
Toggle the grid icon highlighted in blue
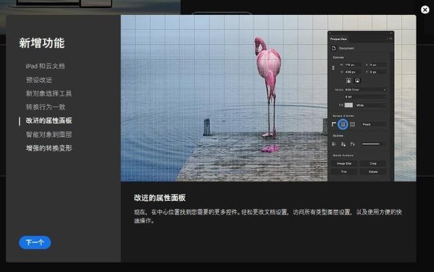click(343, 125)
